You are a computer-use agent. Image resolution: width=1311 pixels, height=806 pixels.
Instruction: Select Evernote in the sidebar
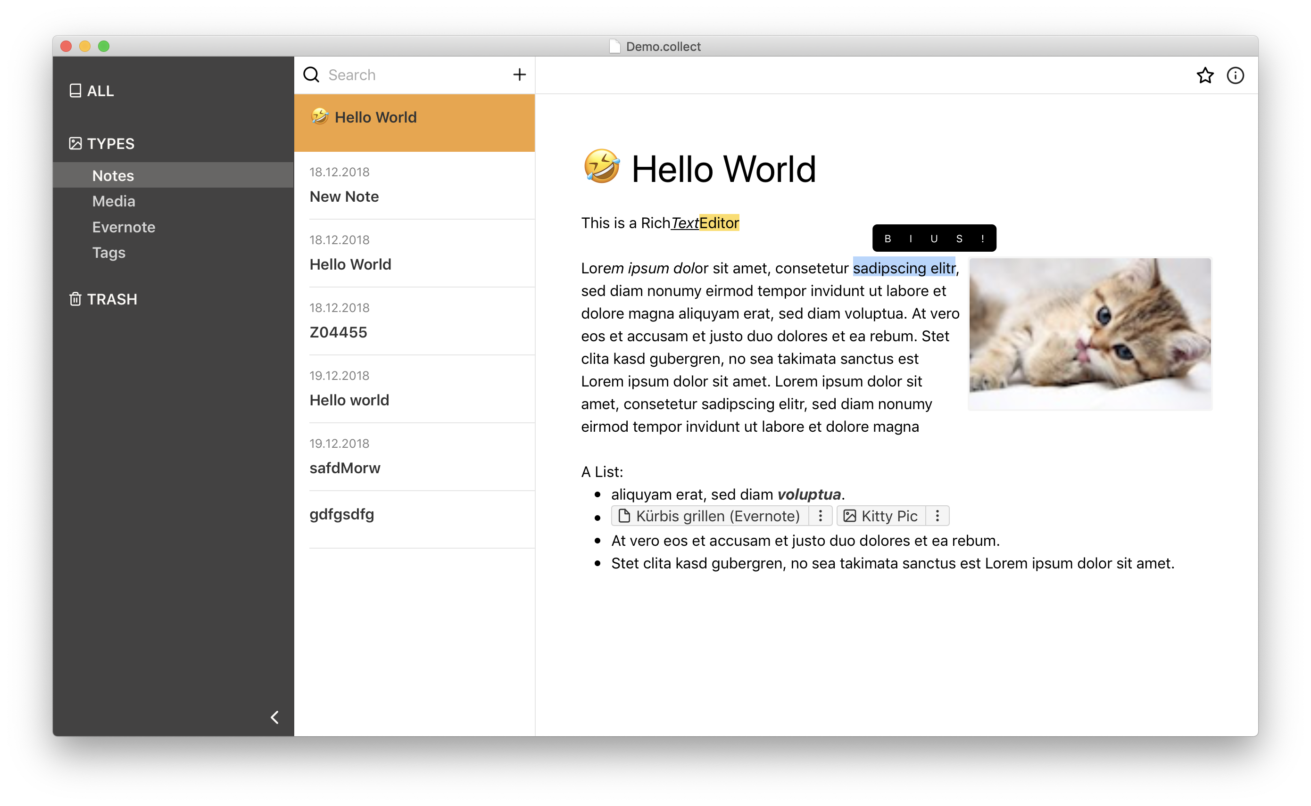tap(124, 227)
